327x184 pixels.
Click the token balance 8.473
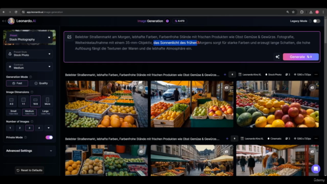point(180,21)
